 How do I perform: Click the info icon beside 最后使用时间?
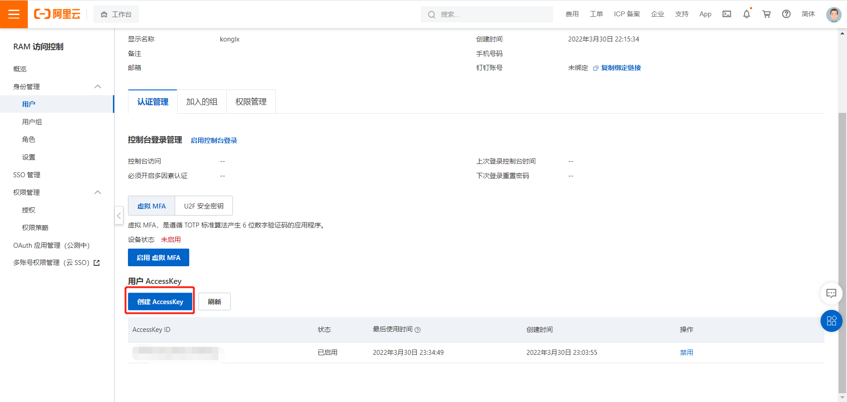coord(418,330)
